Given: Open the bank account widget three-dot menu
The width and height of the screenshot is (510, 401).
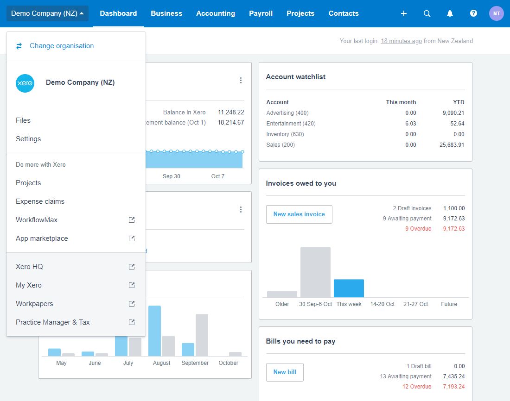Looking at the screenshot, I should click(x=241, y=80).
